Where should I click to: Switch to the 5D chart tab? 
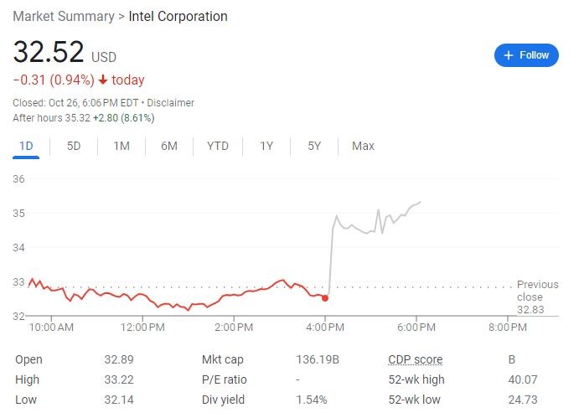[74, 146]
